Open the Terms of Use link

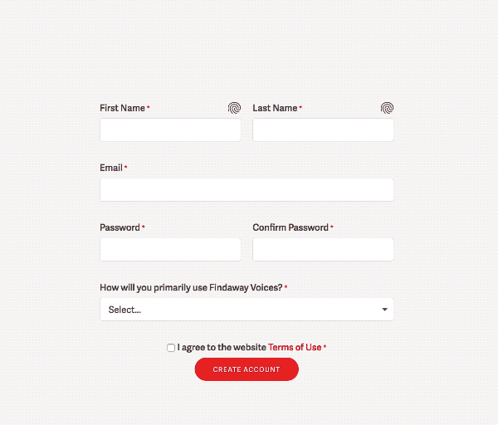pos(295,347)
